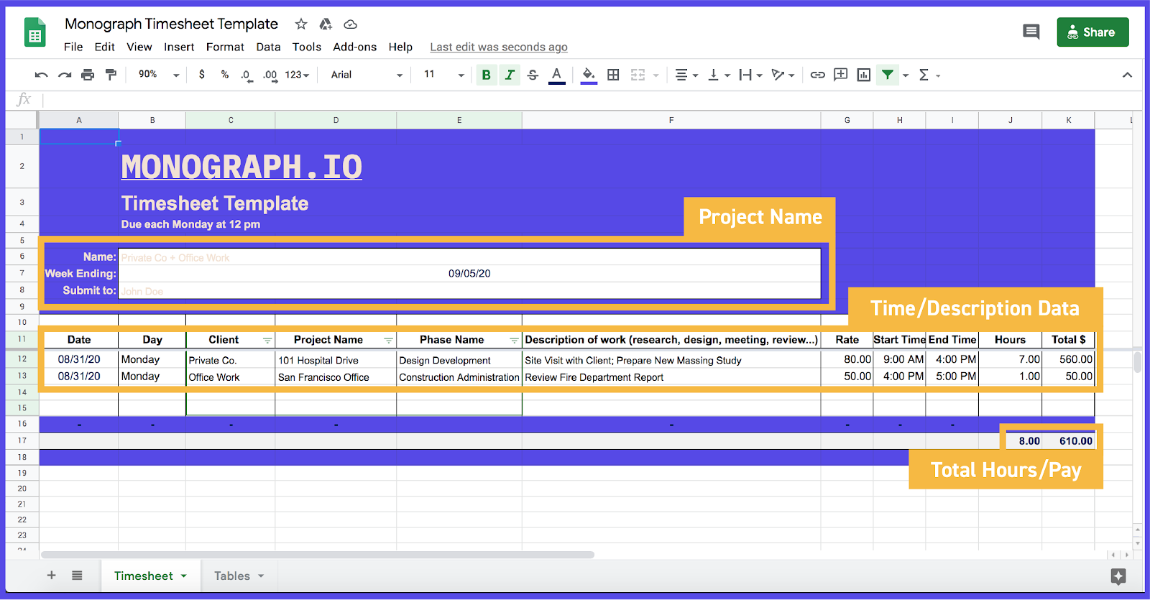Open the Add-ons menu

click(x=355, y=47)
